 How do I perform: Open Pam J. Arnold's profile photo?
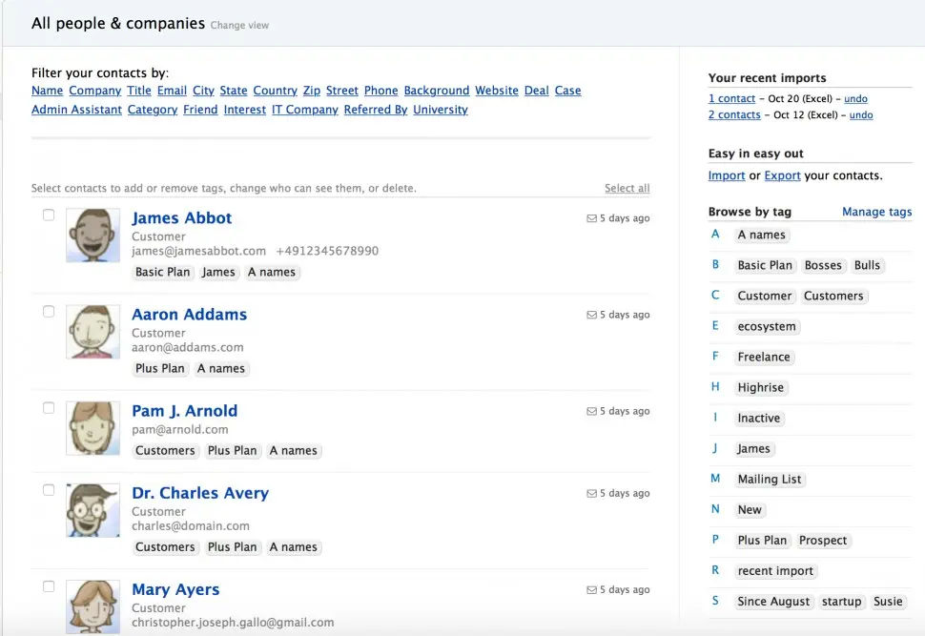(92, 428)
